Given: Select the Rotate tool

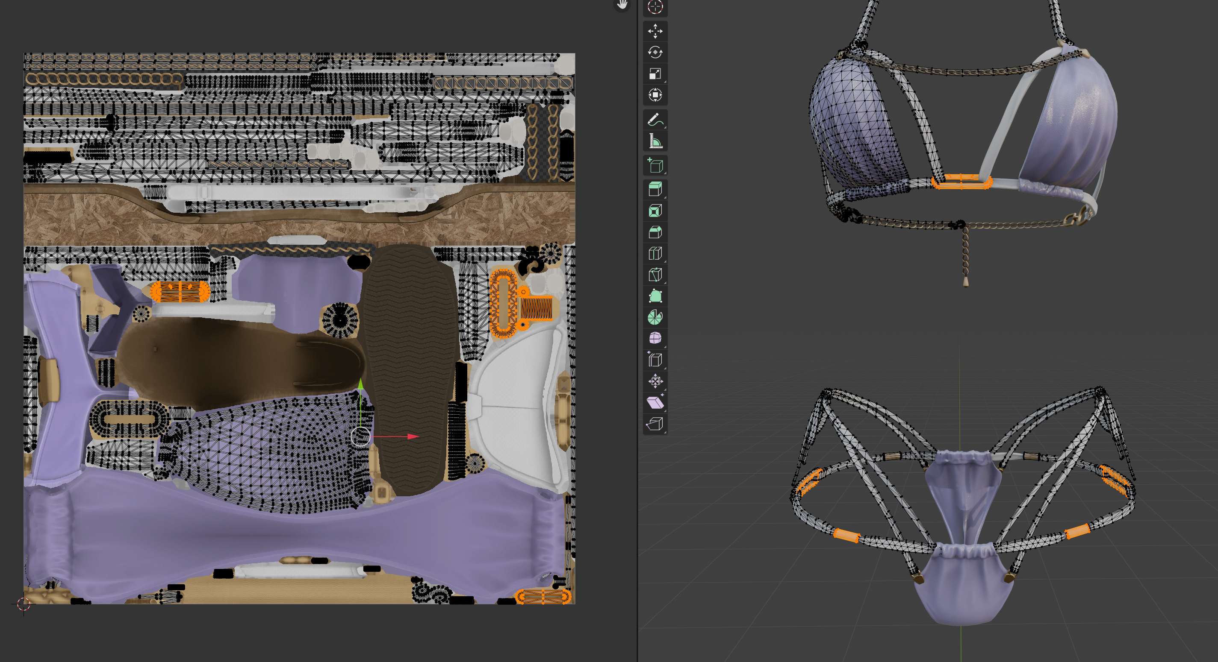Looking at the screenshot, I should 655,53.
